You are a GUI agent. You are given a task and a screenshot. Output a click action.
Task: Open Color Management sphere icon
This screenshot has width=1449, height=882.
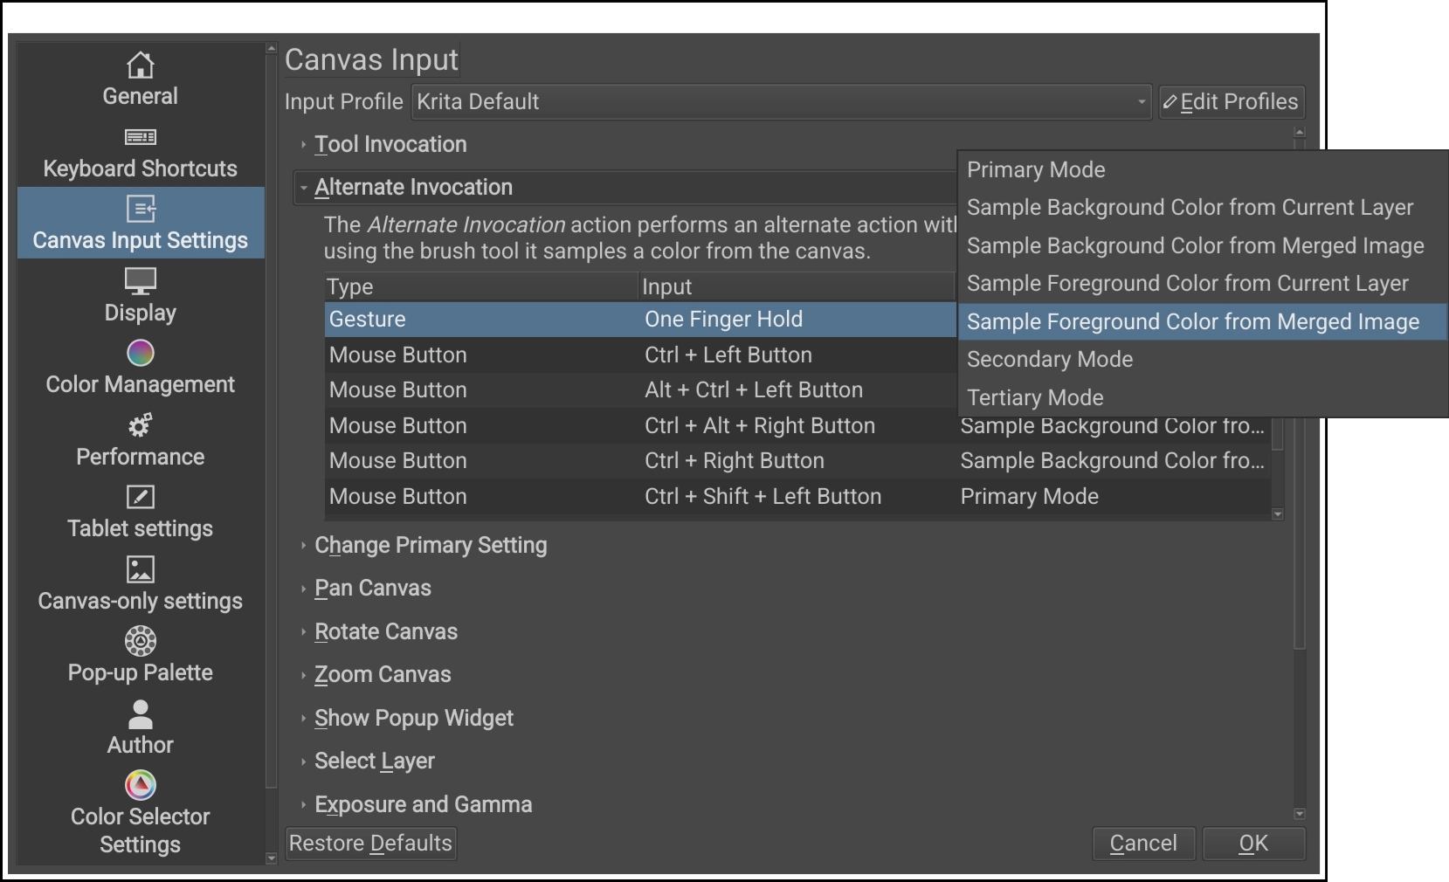(x=140, y=353)
